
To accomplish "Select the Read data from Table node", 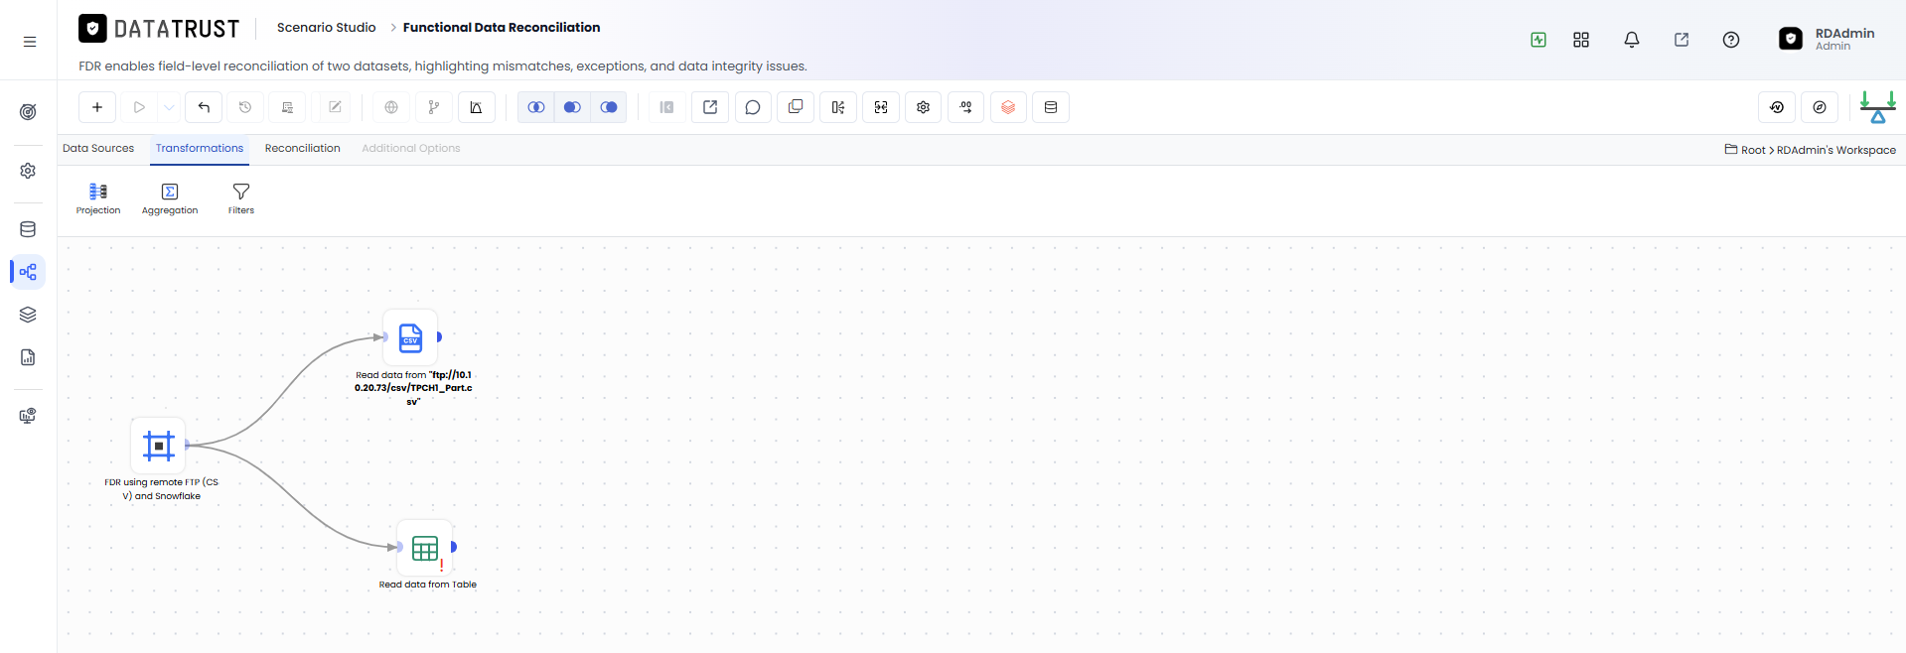I will click(x=425, y=548).
